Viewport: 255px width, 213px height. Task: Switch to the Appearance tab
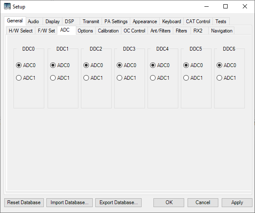pyautogui.click(x=145, y=22)
